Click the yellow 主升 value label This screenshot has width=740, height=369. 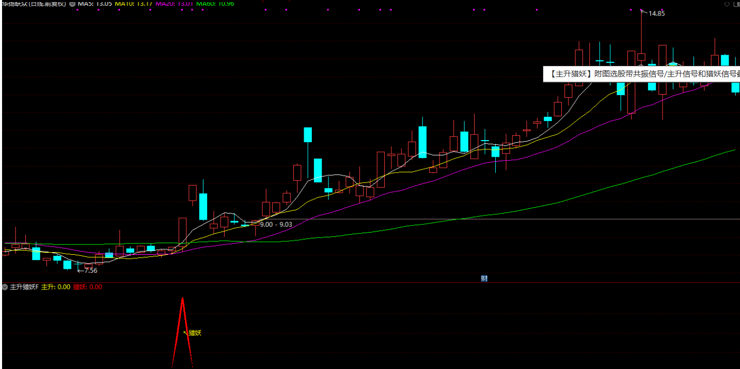[x=56, y=287]
